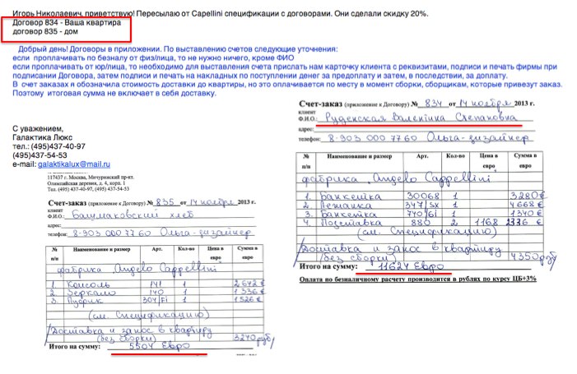577x374 pixels.
Task: Click the handwritten client 'Башмаковский хлеб'
Action: point(133,215)
